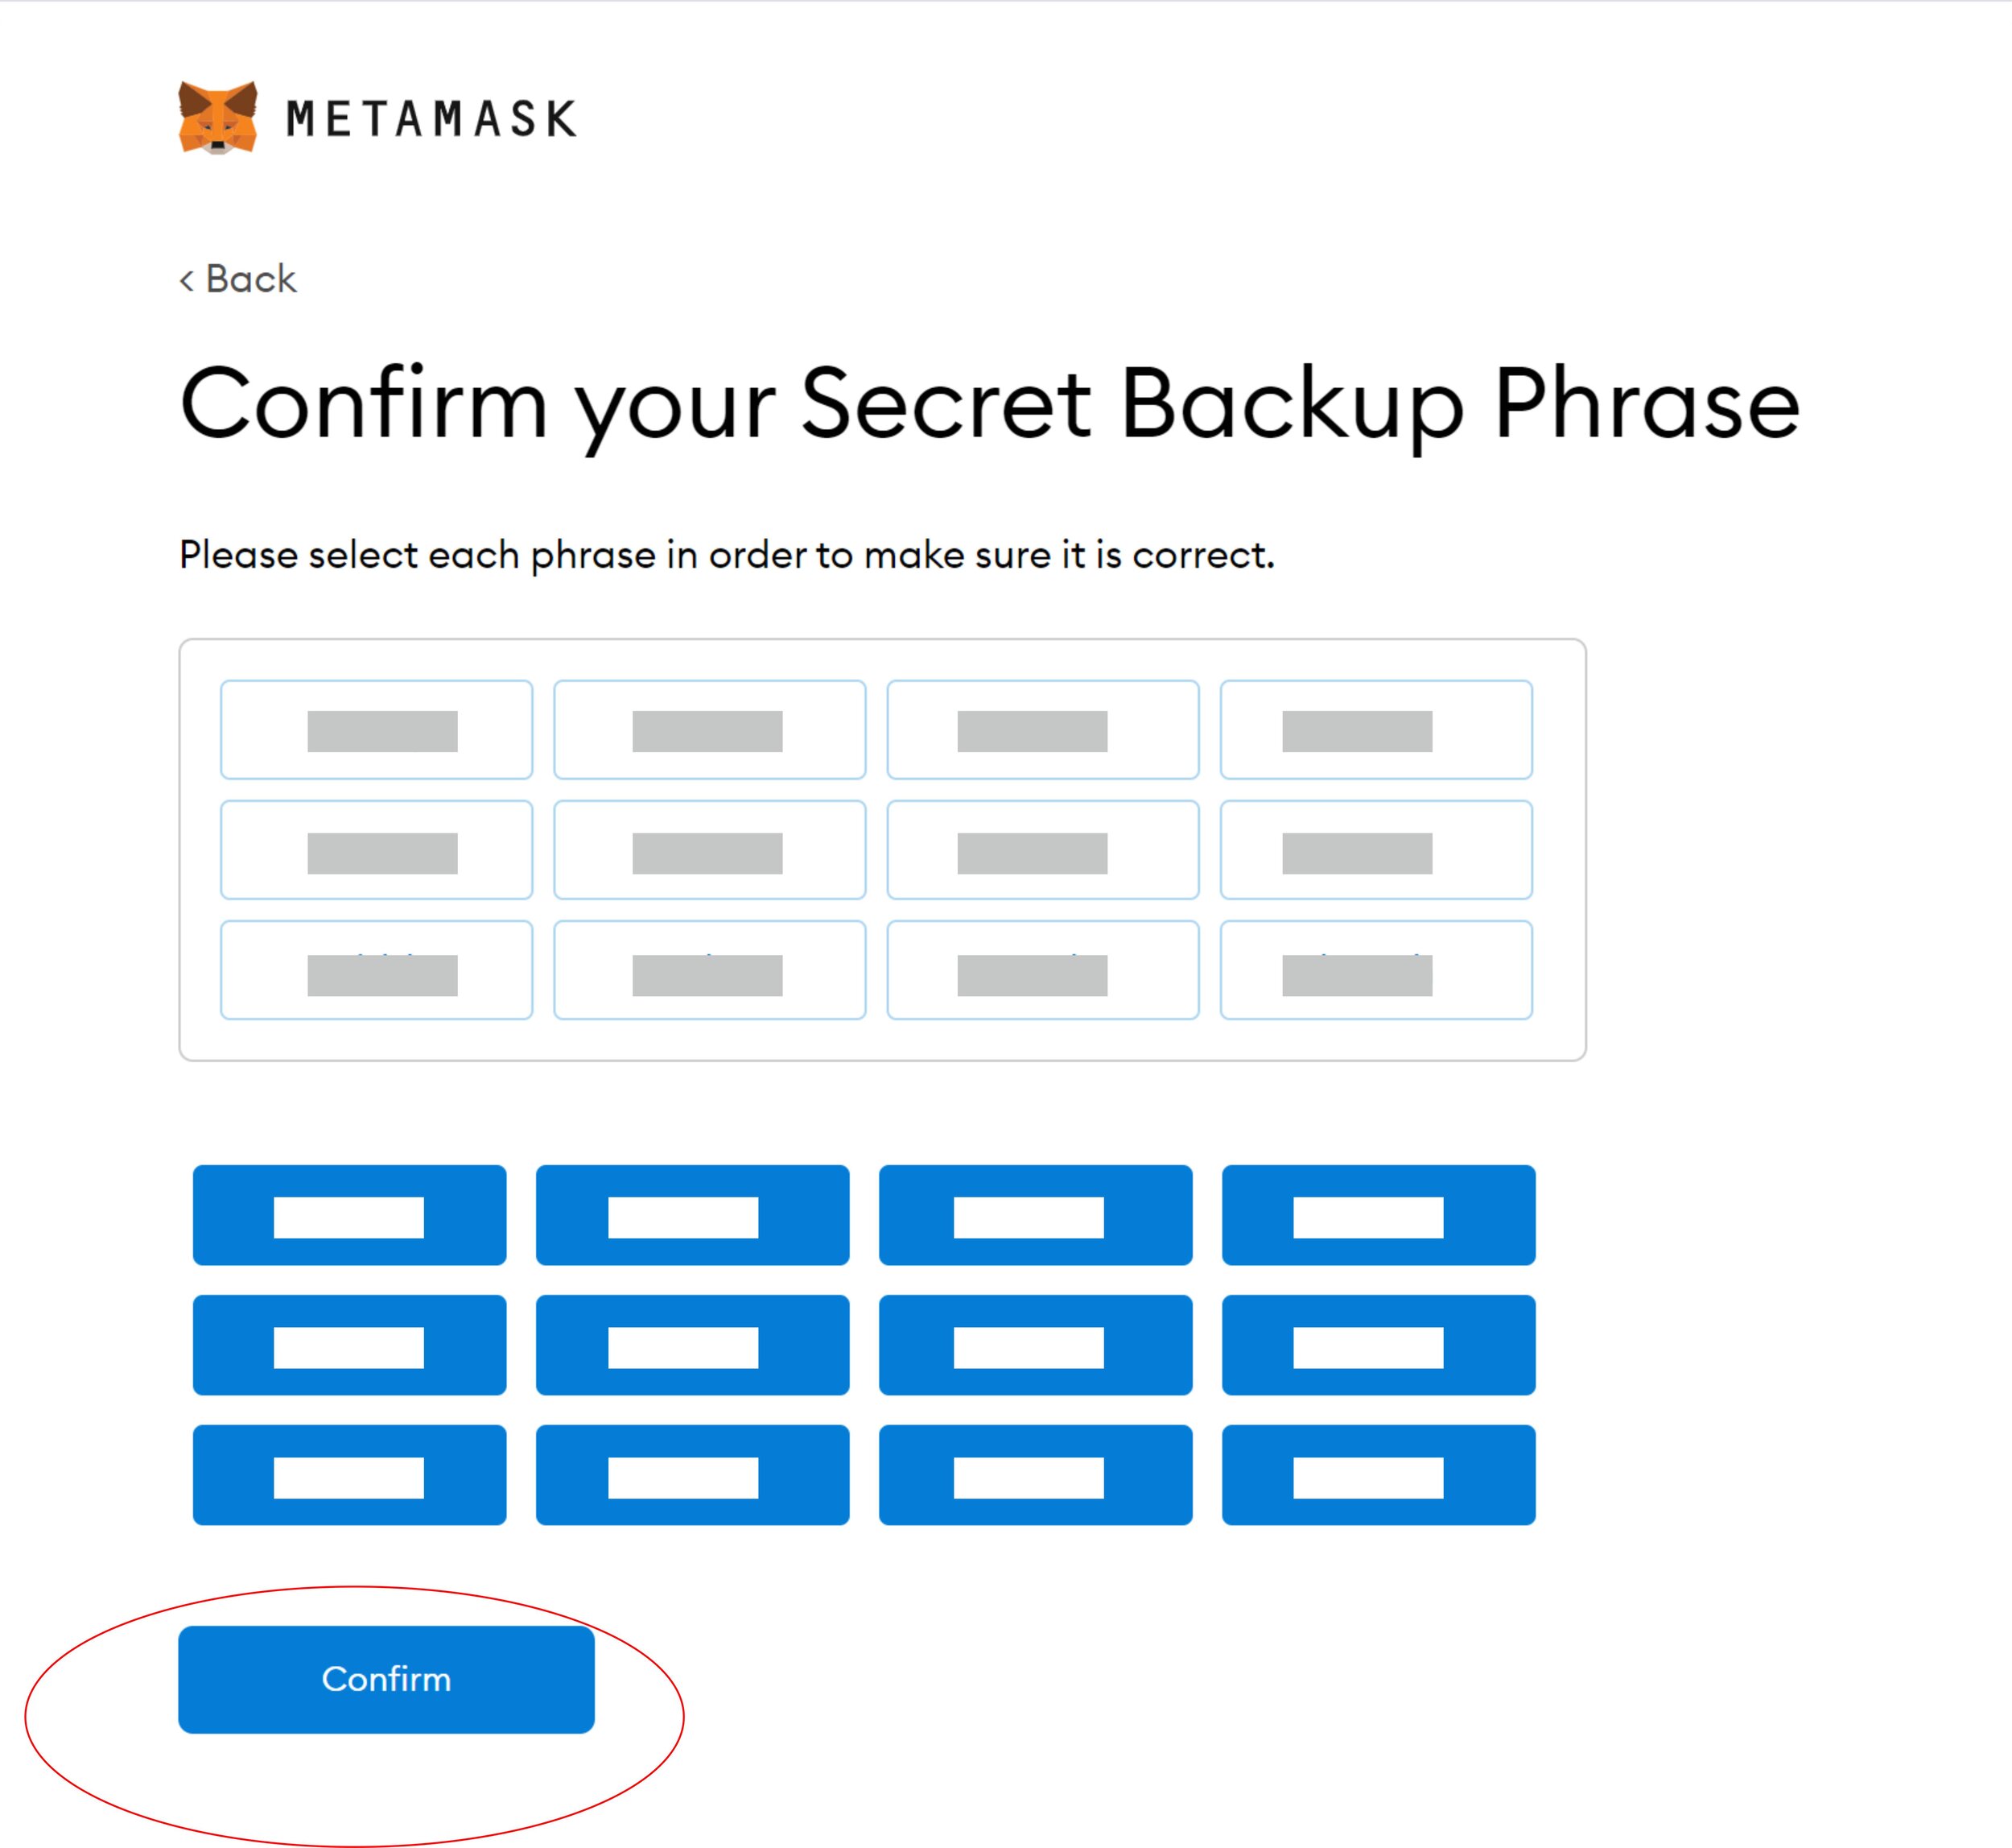Click the METAMASK wordmark text
Screen dimensions: 2012x1848
(x=431, y=119)
